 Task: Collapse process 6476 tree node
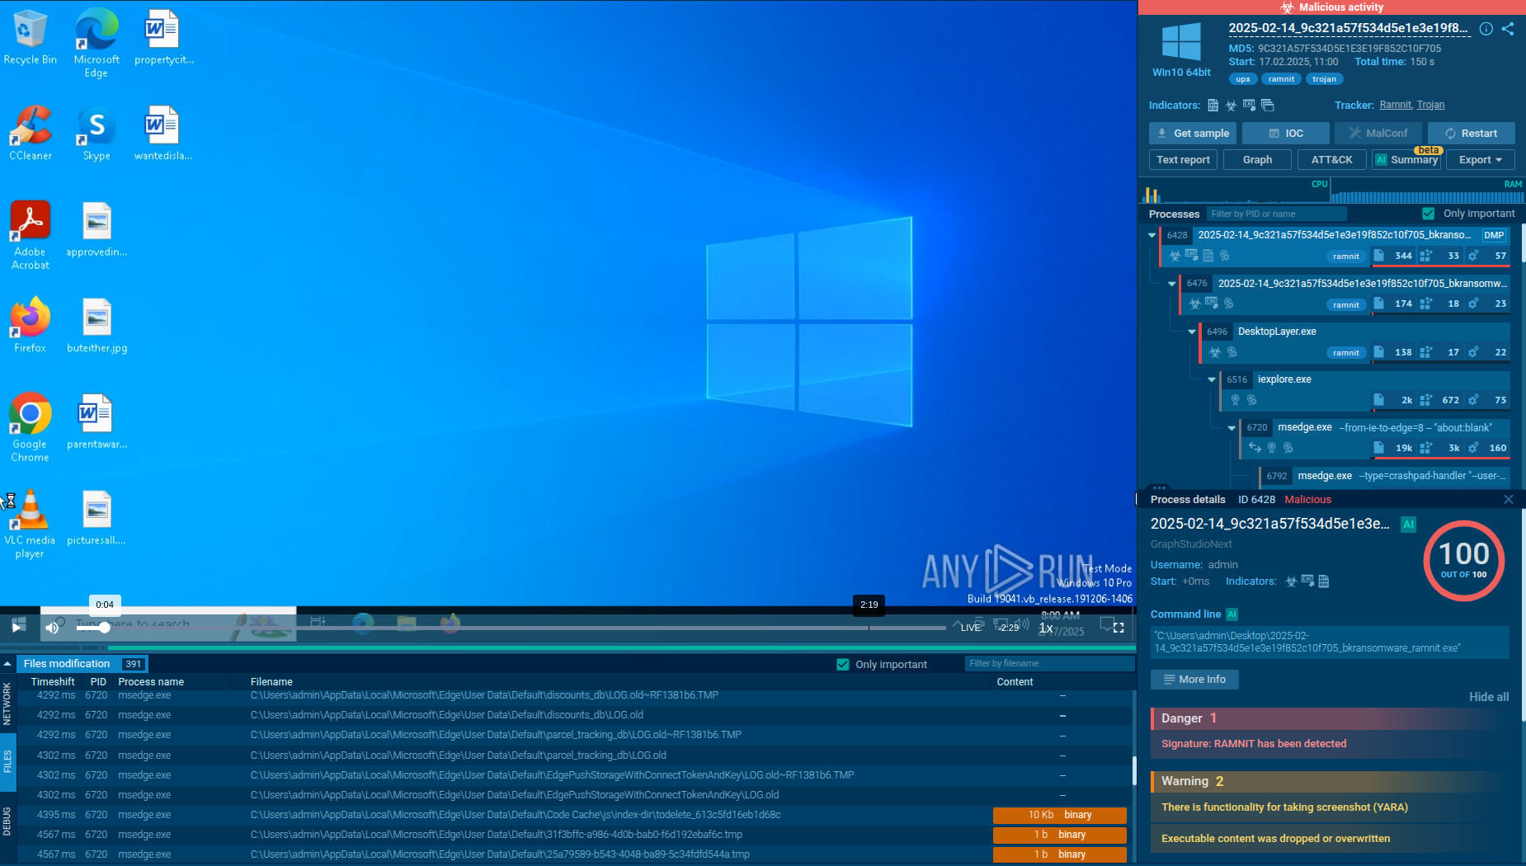coord(1172,284)
